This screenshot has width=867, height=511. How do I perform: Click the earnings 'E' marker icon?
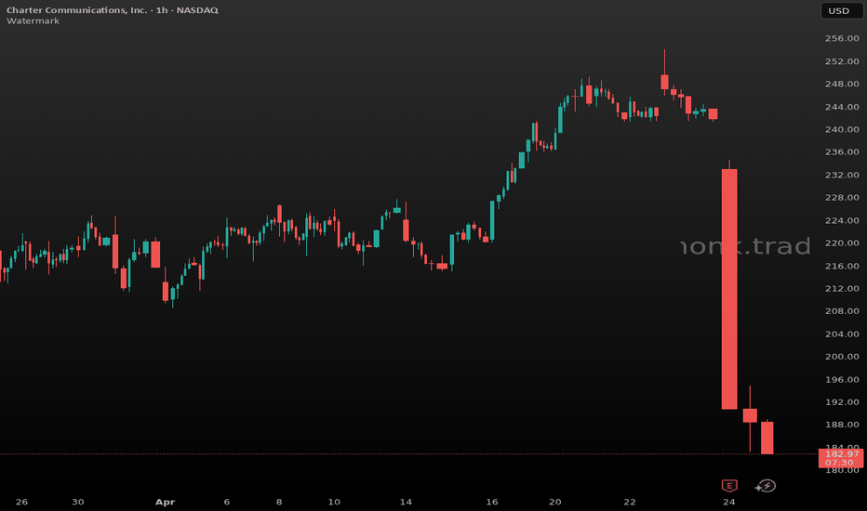[729, 486]
